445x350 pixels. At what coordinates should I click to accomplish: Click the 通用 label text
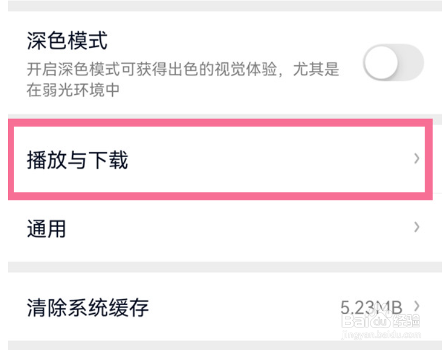46,229
